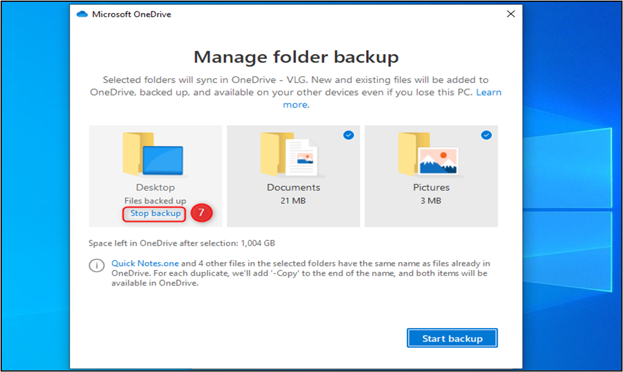
Task: Click the Documents folder name label
Action: tap(293, 187)
